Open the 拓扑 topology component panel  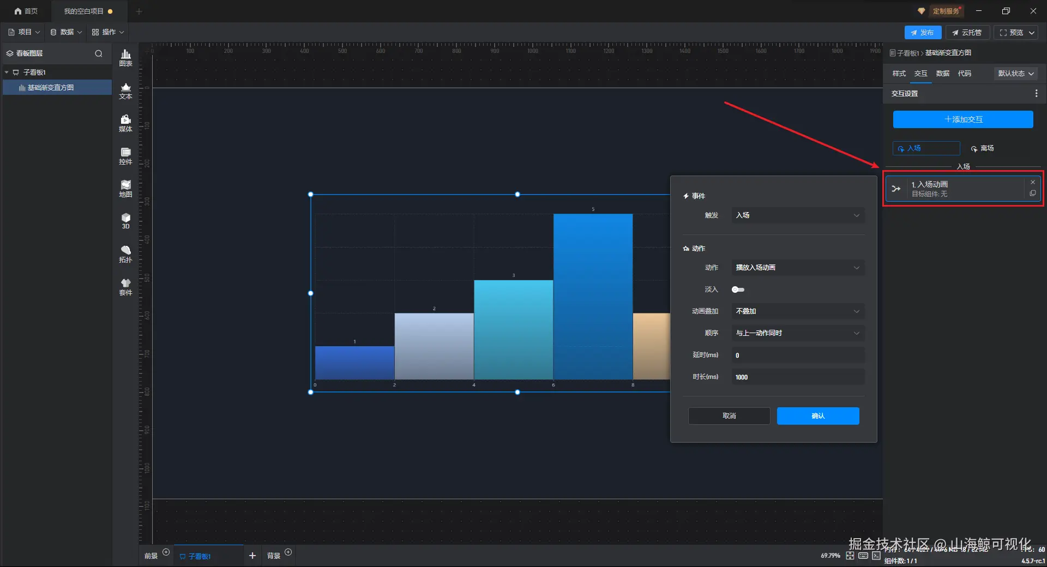coord(125,254)
